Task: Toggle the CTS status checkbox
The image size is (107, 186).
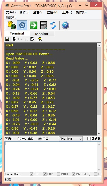Action: click(x=32, y=174)
